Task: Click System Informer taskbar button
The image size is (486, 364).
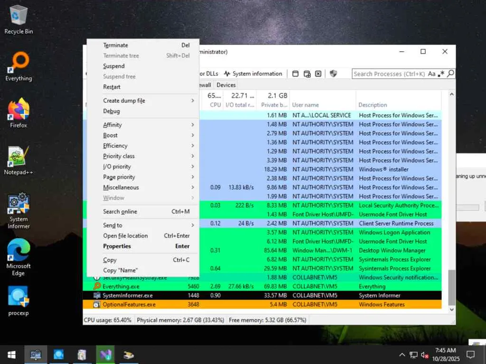Action: tap(35, 355)
